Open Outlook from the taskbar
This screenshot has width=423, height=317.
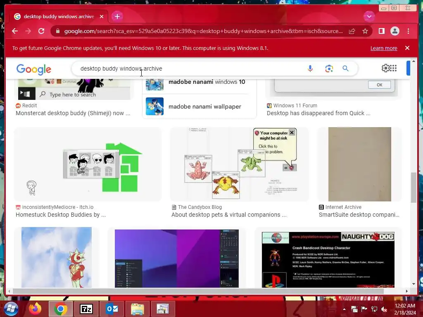(x=112, y=309)
